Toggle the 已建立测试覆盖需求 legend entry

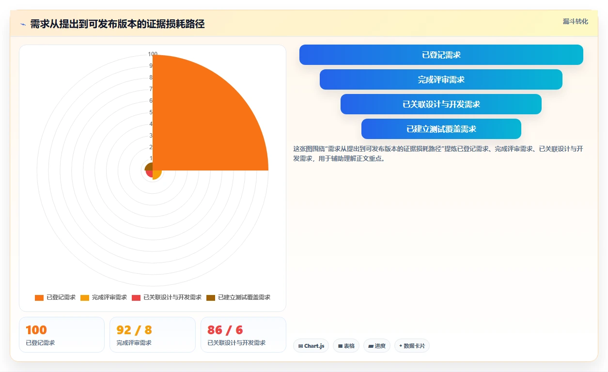tap(238, 297)
